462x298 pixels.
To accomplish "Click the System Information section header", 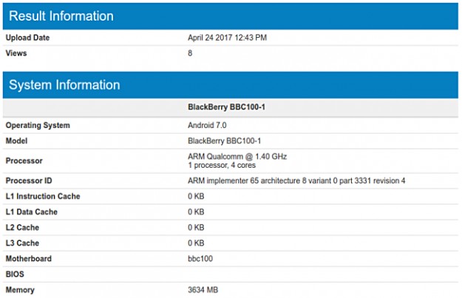I will 64,85.
